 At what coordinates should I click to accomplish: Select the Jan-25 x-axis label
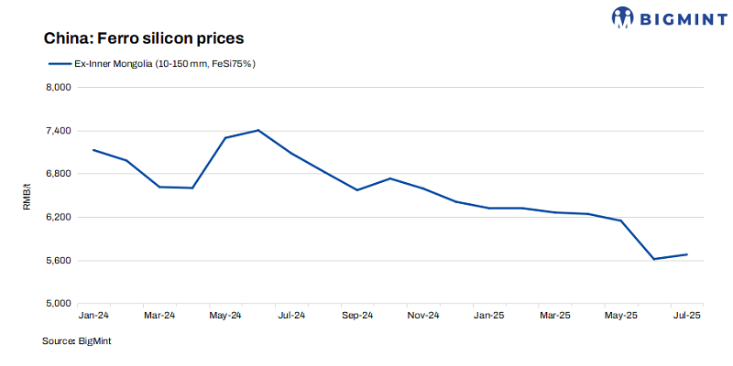coord(489,315)
